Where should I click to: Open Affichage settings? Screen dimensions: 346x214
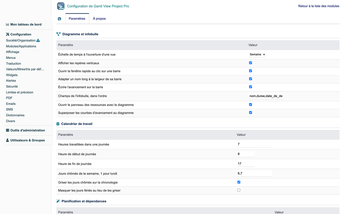click(x=13, y=52)
